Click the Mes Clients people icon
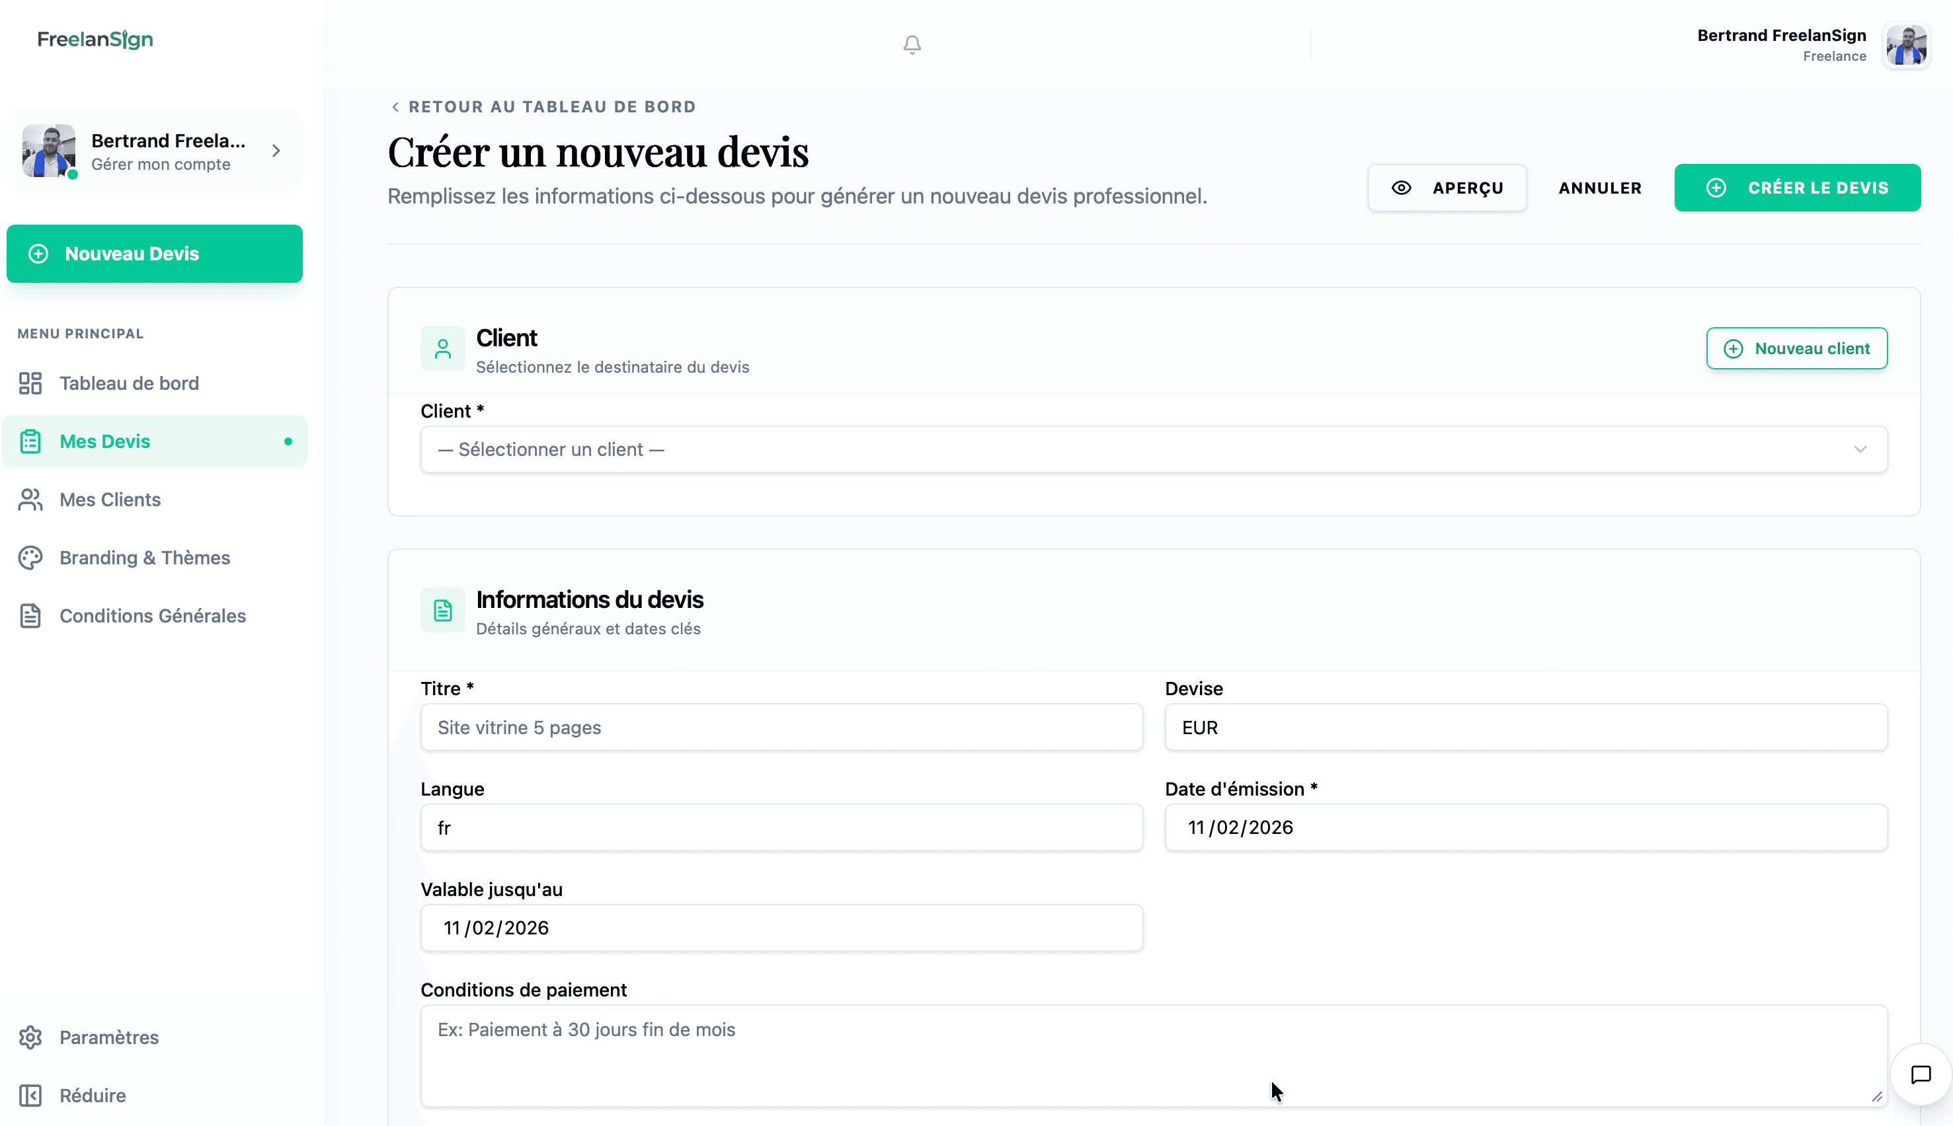This screenshot has width=1953, height=1126. click(x=30, y=500)
